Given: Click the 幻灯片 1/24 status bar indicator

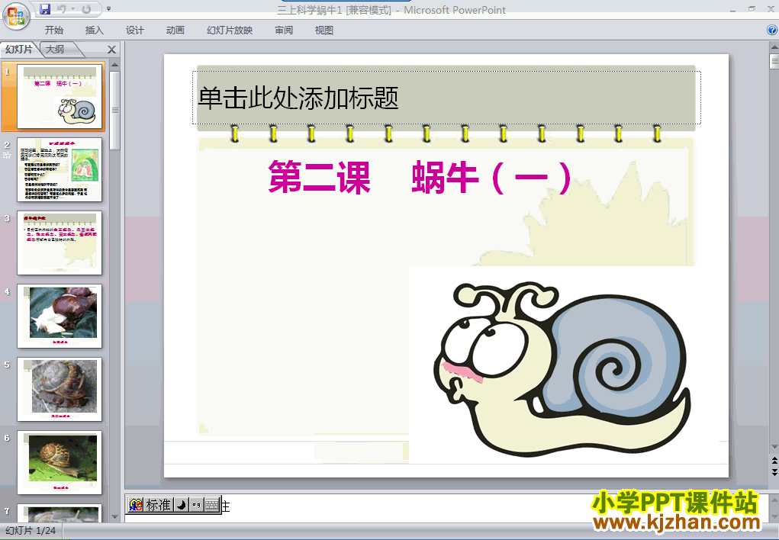Looking at the screenshot, I should pos(31,531).
